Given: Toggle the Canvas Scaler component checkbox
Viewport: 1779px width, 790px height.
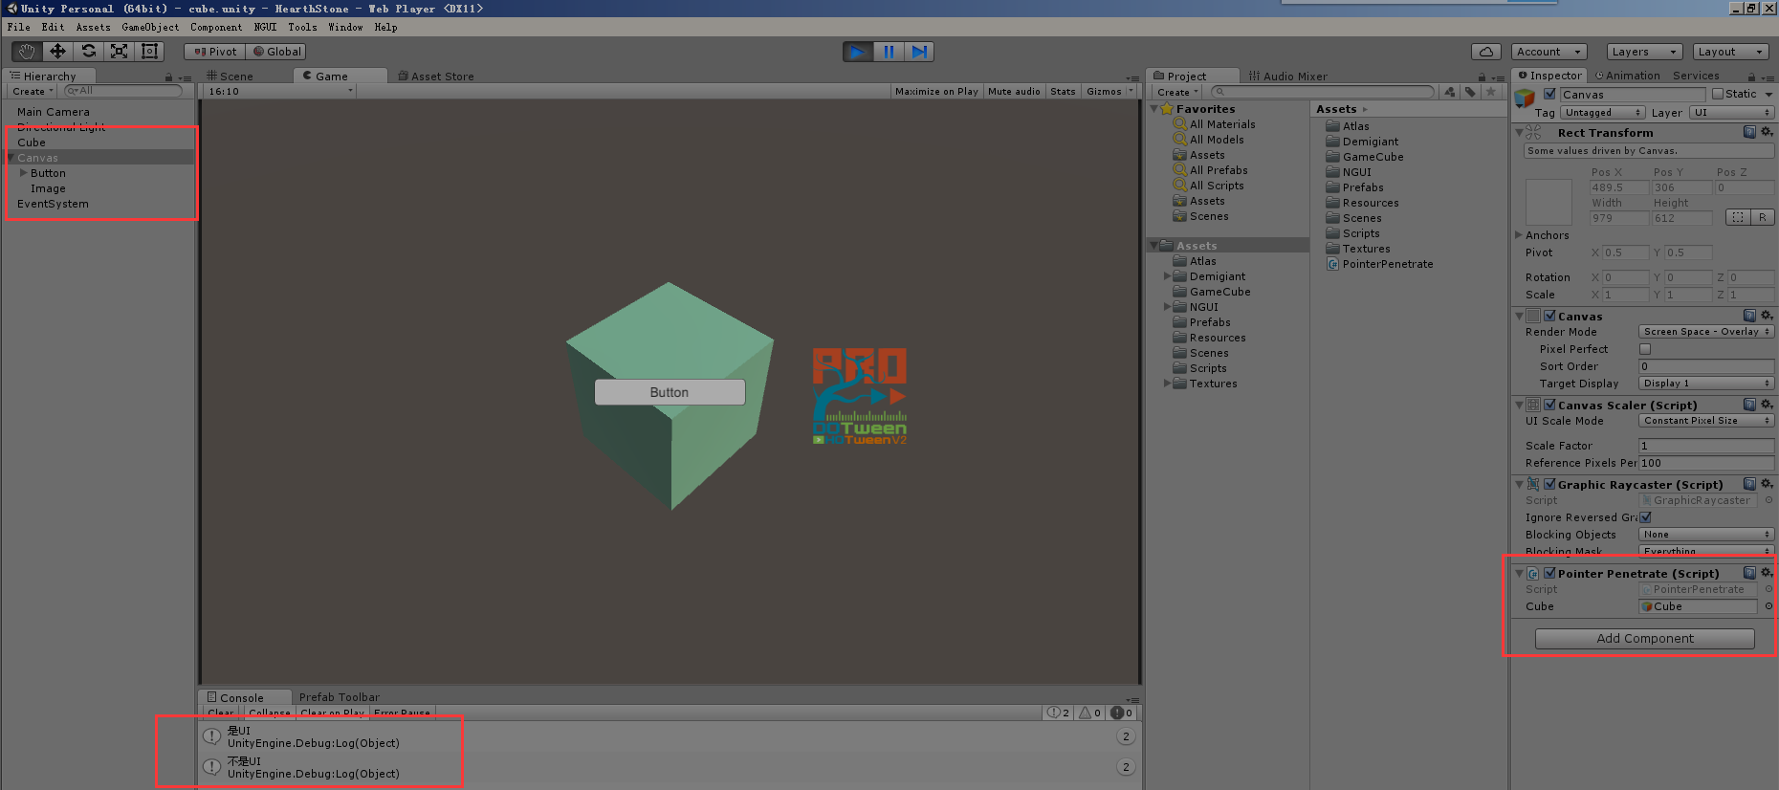Looking at the screenshot, I should (1549, 405).
